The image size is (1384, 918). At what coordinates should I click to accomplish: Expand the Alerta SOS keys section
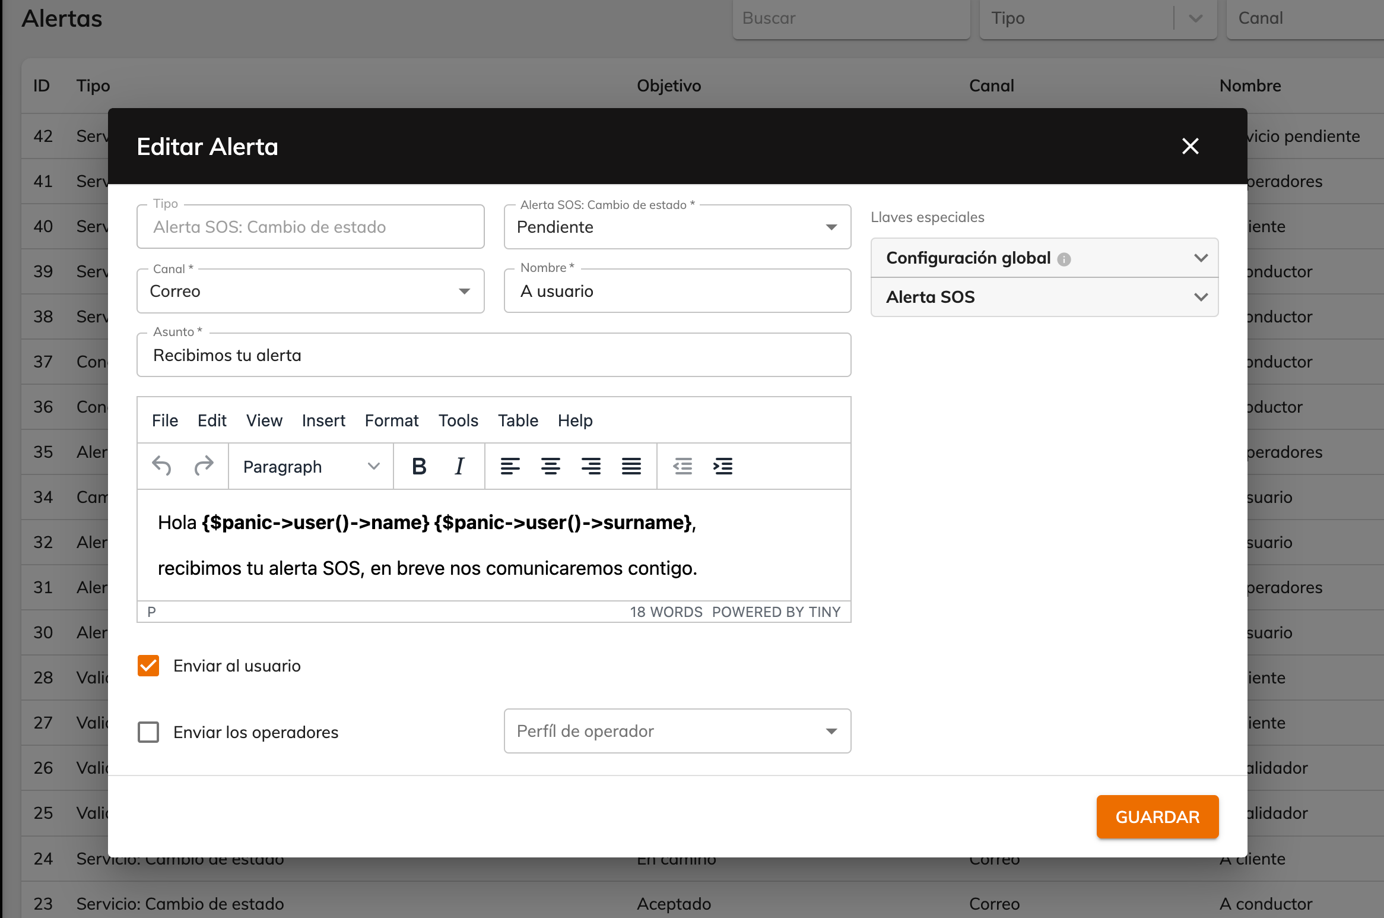pyautogui.click(x=1044, y=297)
